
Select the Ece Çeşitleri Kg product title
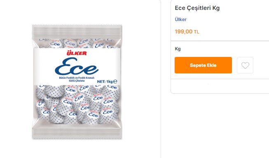pyautogui.click(x=197, y=8)
